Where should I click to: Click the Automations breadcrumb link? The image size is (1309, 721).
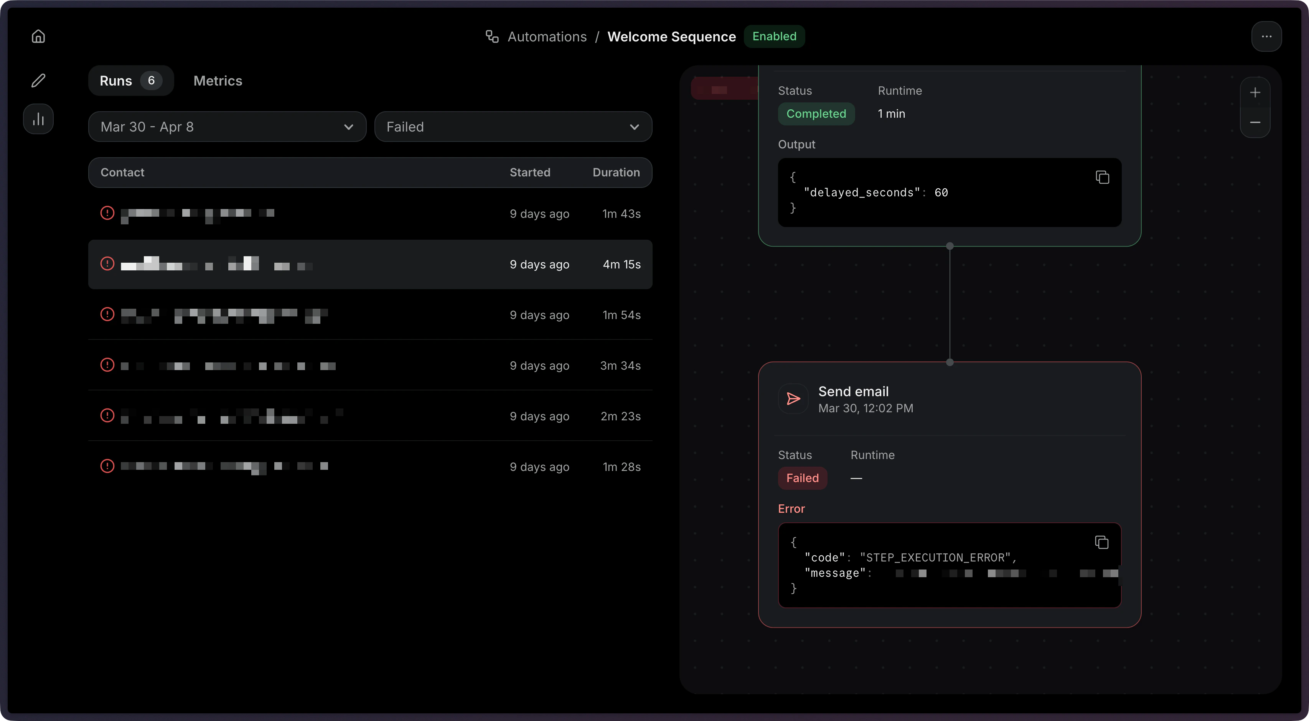[547, 36]
